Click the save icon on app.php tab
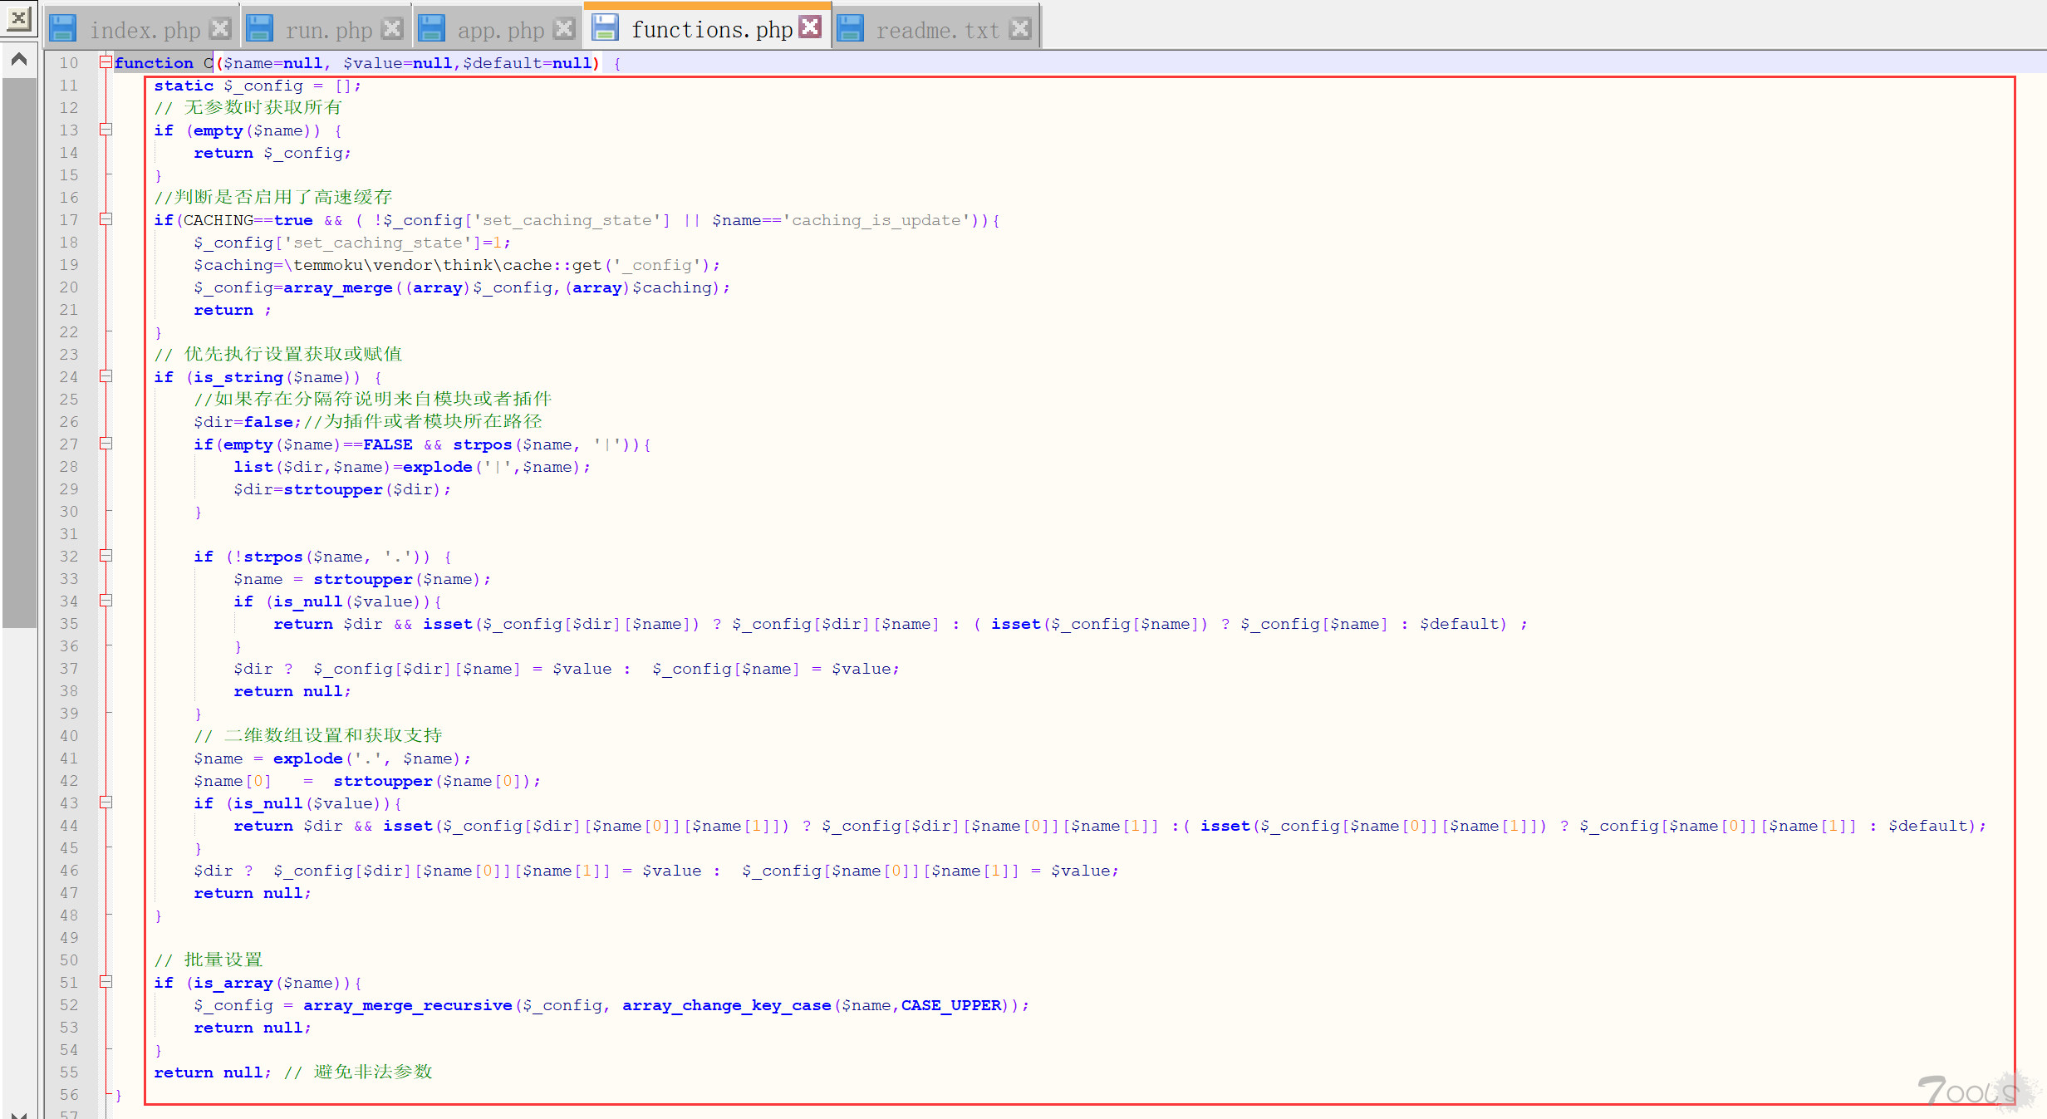 431,28
